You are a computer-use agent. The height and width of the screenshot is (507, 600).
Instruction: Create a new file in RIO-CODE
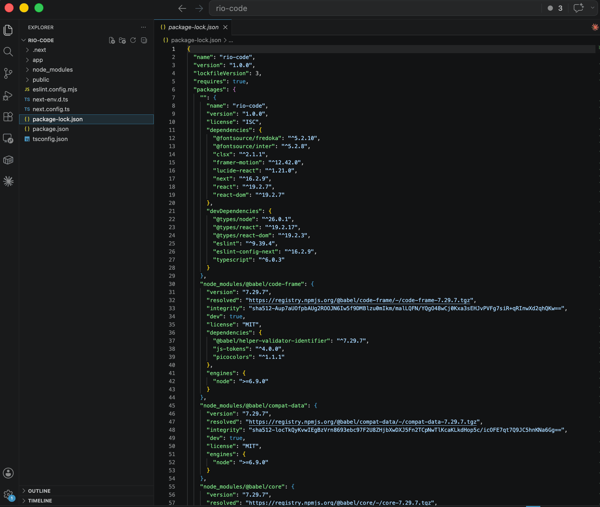(112, 40)
